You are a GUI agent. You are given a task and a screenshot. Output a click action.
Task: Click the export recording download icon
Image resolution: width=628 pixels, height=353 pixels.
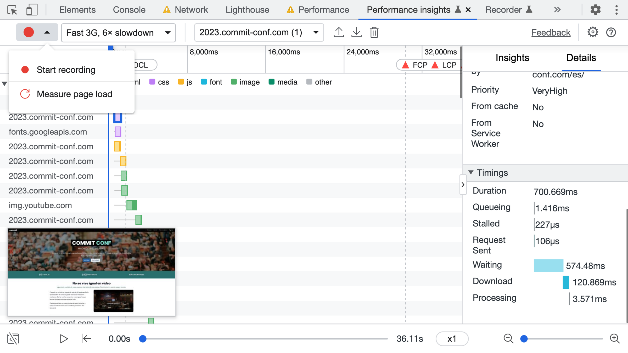(x=356, y=32)
